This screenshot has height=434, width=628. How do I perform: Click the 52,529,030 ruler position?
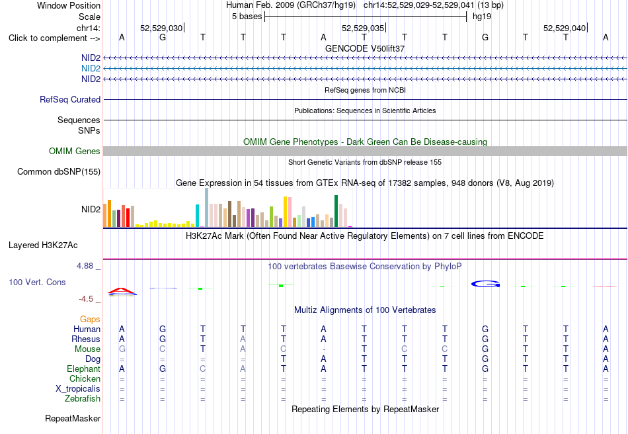click(x=161, y=28)
